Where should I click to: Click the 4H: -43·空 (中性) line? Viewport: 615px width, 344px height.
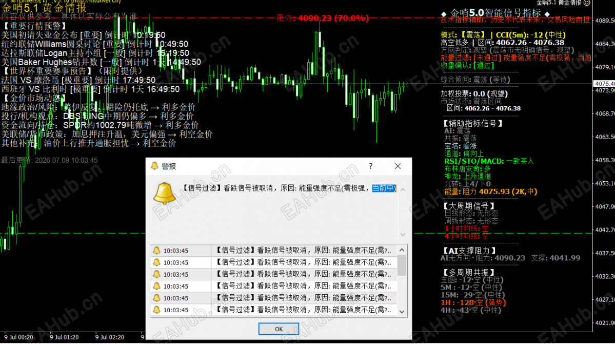pyautogui.click(x=471, y=310)
